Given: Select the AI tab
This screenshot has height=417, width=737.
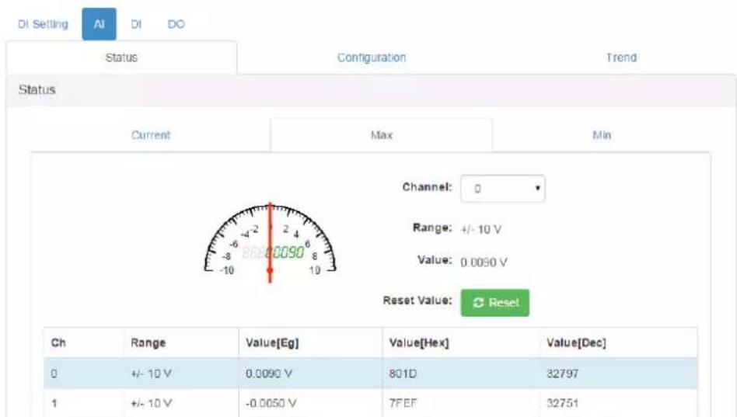Looking at the screenshot, I should (100, 24).
